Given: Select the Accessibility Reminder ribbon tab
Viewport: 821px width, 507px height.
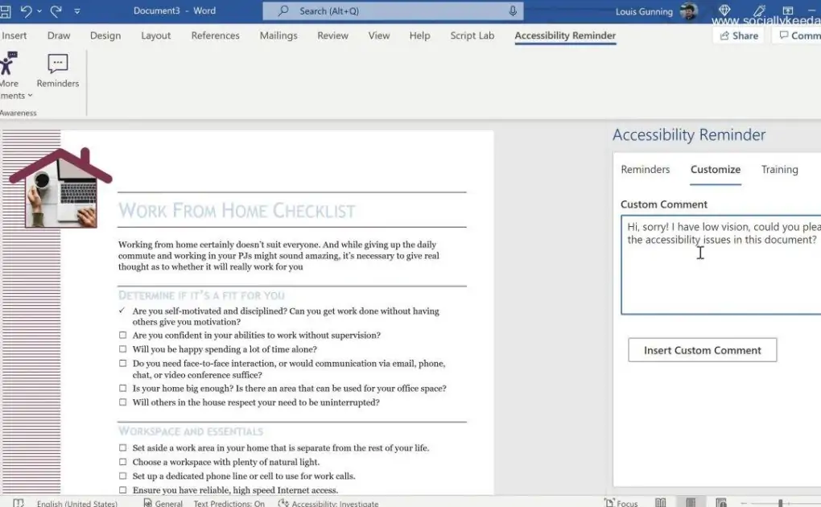Looking at the screenshot, I should click(x=565, y=35).
